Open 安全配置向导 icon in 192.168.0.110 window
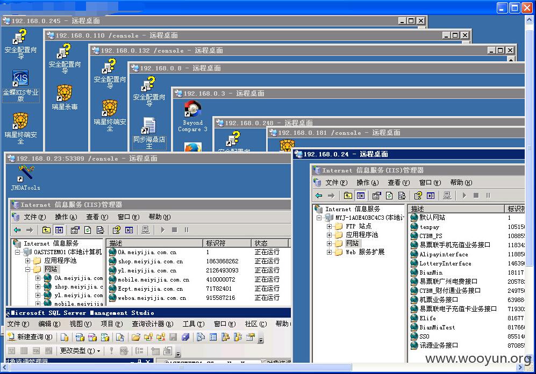 pyautogui.click(x=65, y=59)
